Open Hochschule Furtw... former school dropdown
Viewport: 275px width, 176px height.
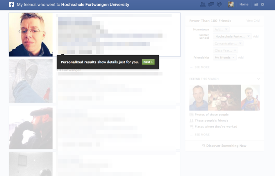tap(232, 36)
